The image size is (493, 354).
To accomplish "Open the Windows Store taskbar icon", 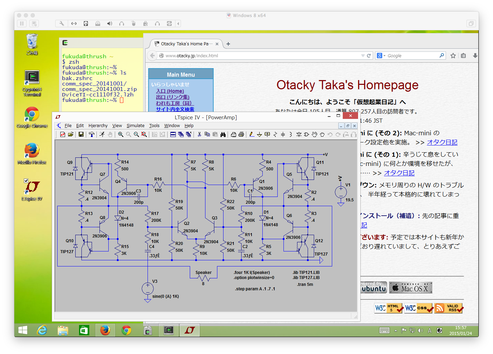I will tap(84, 330).
